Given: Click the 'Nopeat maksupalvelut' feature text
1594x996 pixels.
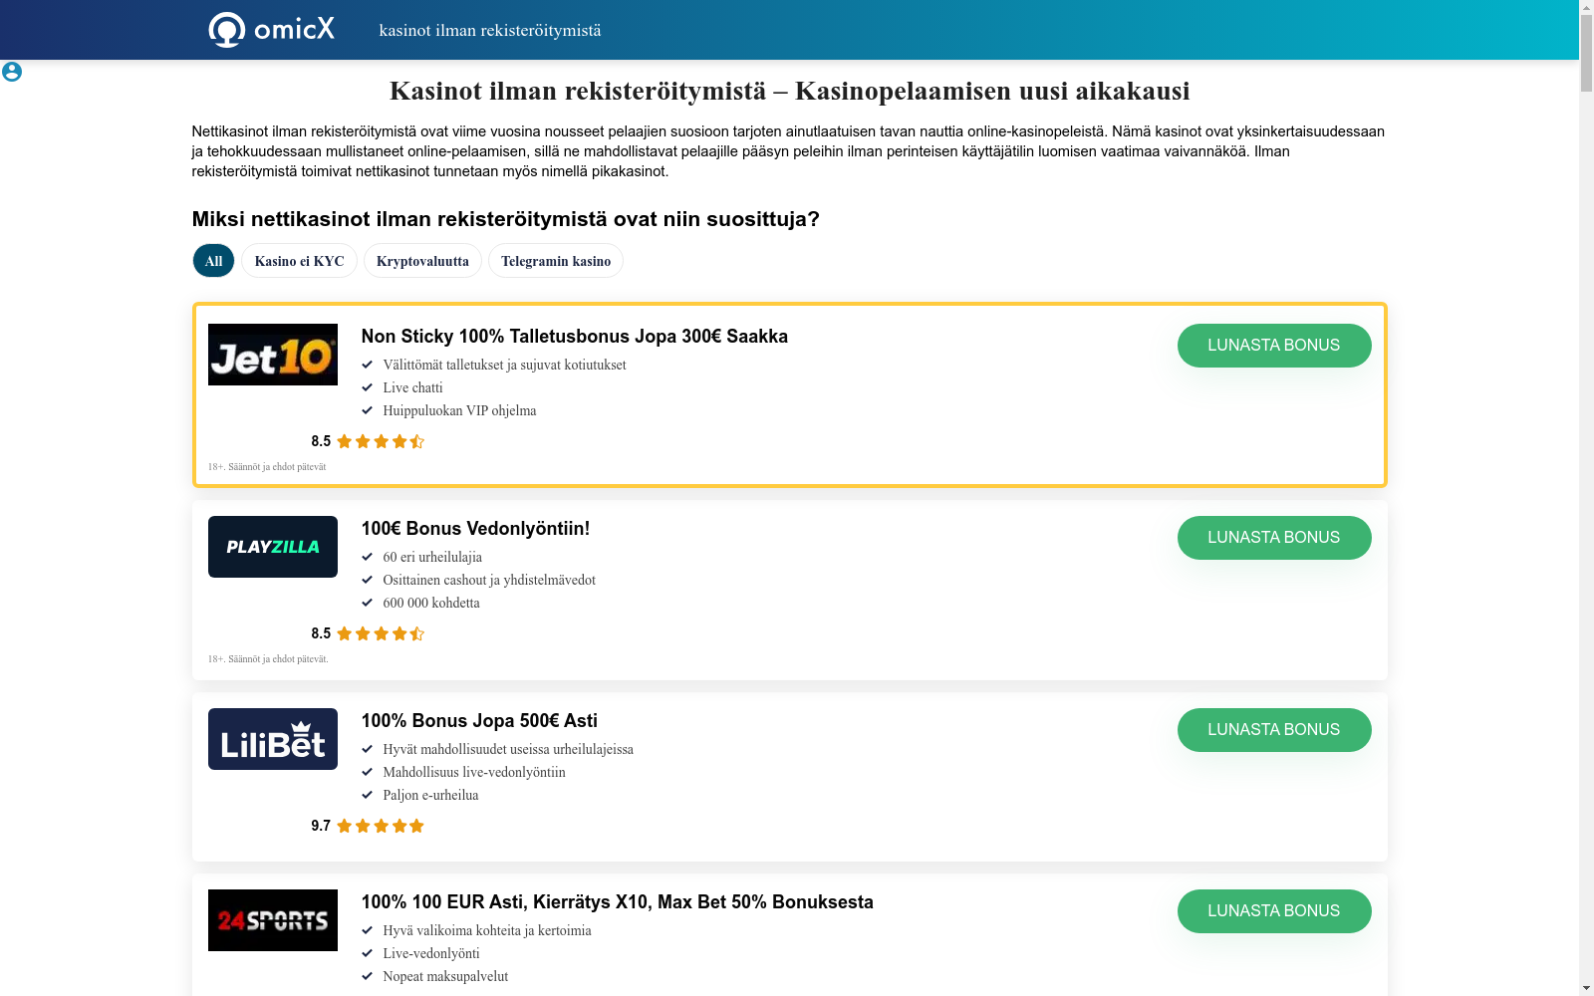Looking at the screenshot, I should click(x=446, y=976).
